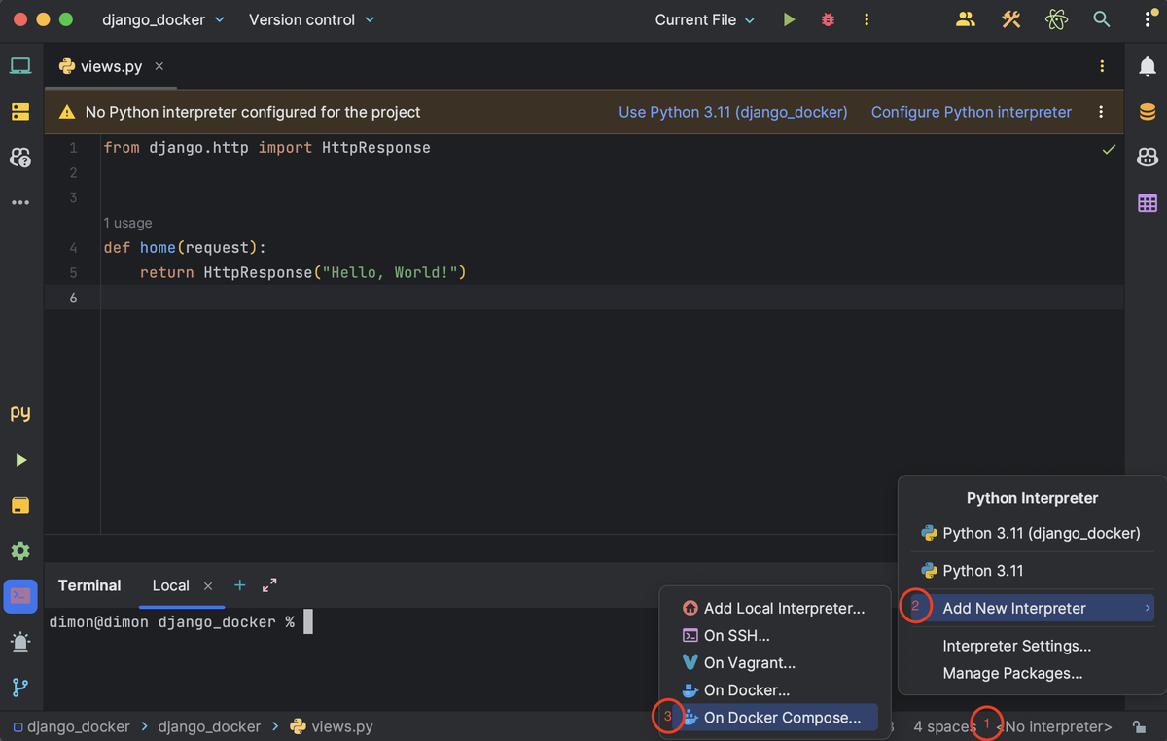Choose the On Docker... interpreter option
This screenshot has height=741, width=1167.
pyautogui.click(x=774, y=689)
